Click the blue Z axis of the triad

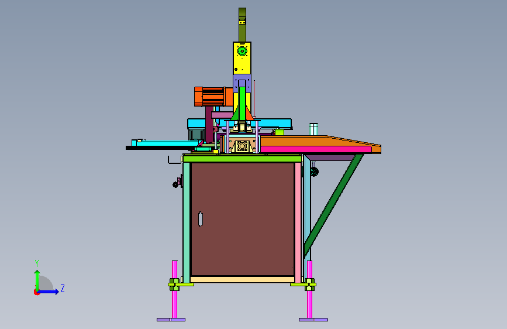tap(49, 292)
